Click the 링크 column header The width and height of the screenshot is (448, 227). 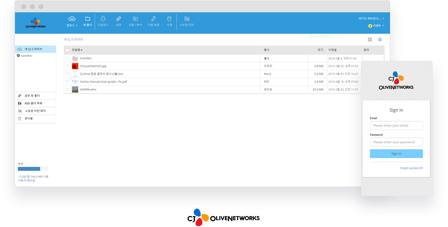(366, 50)
